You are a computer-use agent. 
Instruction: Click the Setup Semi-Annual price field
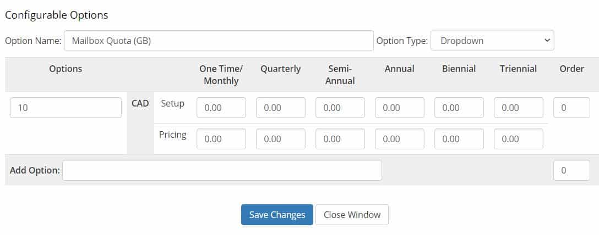click(x=340, y=108)
